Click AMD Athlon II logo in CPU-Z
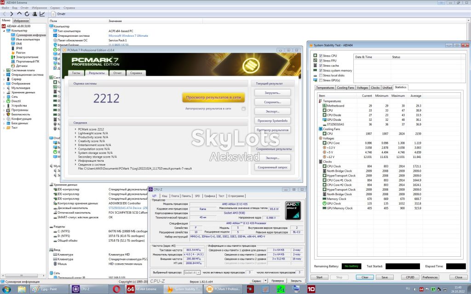Screen dimensions: 471x294 pos(293,210)
